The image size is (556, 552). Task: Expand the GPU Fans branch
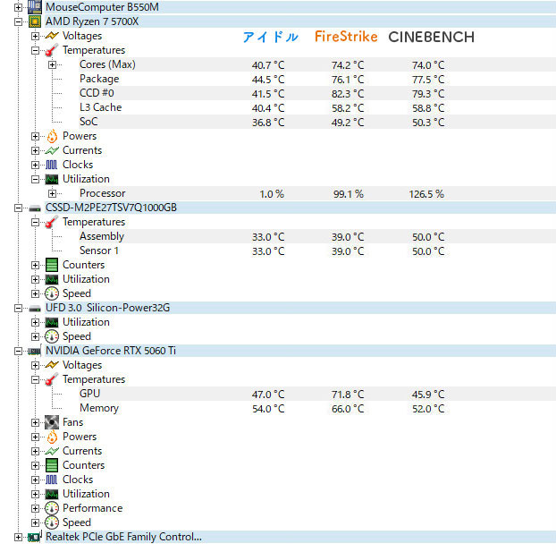(35, 422)
